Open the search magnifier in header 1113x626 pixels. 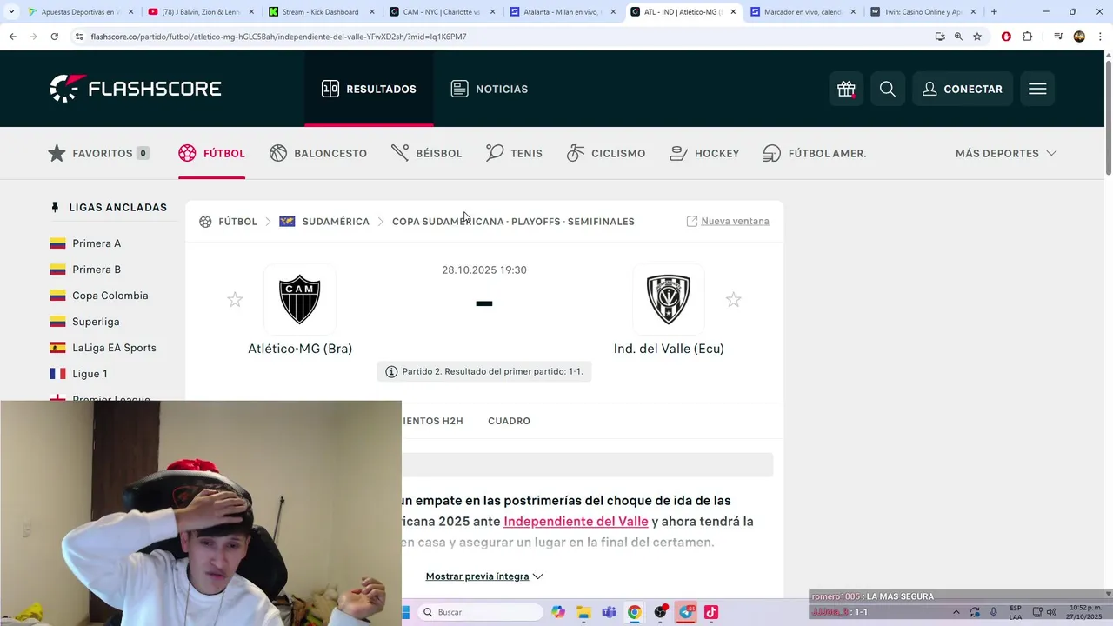(888, 89)
